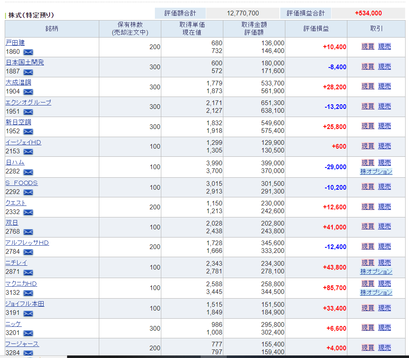This screenshot has height=358, width=409.
Task: Click the mail icon beside code 3201
Action: click(28, 333)
